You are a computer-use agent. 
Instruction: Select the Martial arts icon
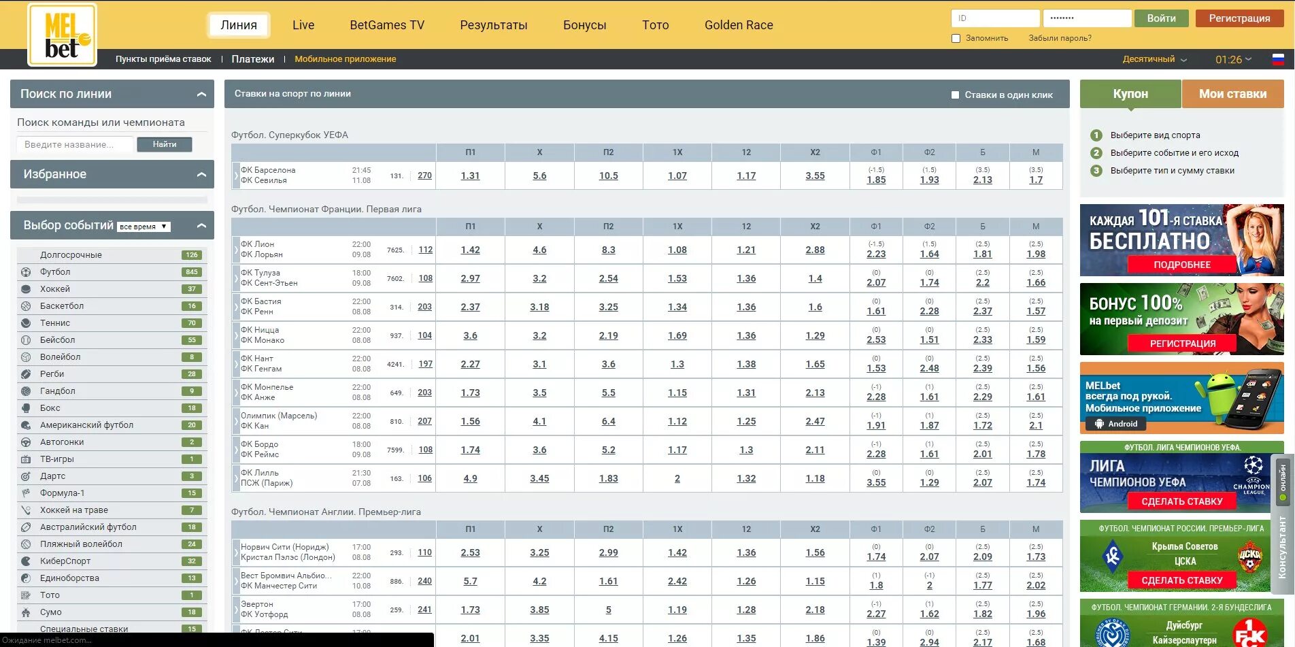[x=26, y=578]
